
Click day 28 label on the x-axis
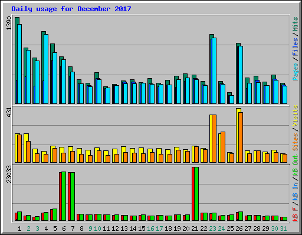pyautogui.click(x=257, y=229)
